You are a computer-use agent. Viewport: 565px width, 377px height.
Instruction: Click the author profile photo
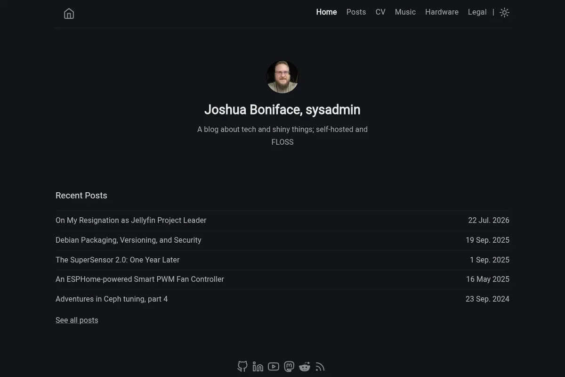click(x=282, y=77)
